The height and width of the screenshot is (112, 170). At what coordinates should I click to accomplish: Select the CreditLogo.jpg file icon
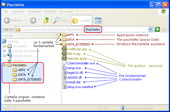click(x=64, y=49)
